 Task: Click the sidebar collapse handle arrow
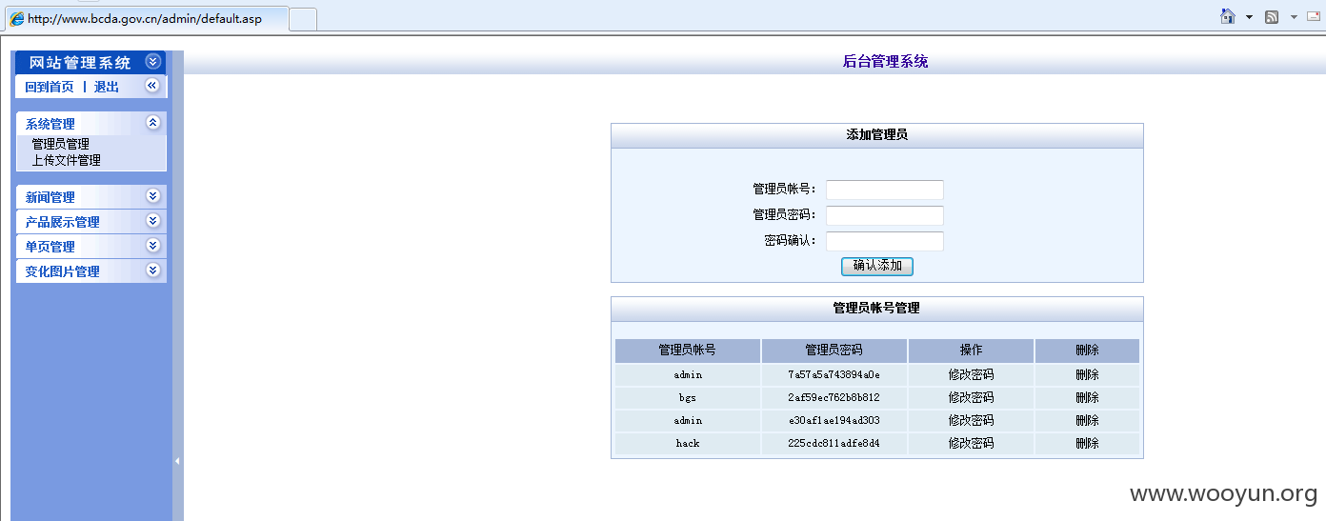[x=177, y=461]
